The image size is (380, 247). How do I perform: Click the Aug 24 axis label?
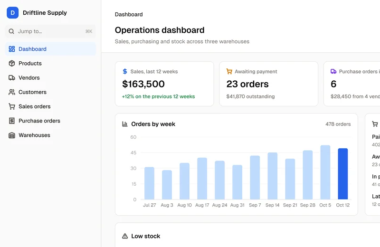click(x=219, y=205)
